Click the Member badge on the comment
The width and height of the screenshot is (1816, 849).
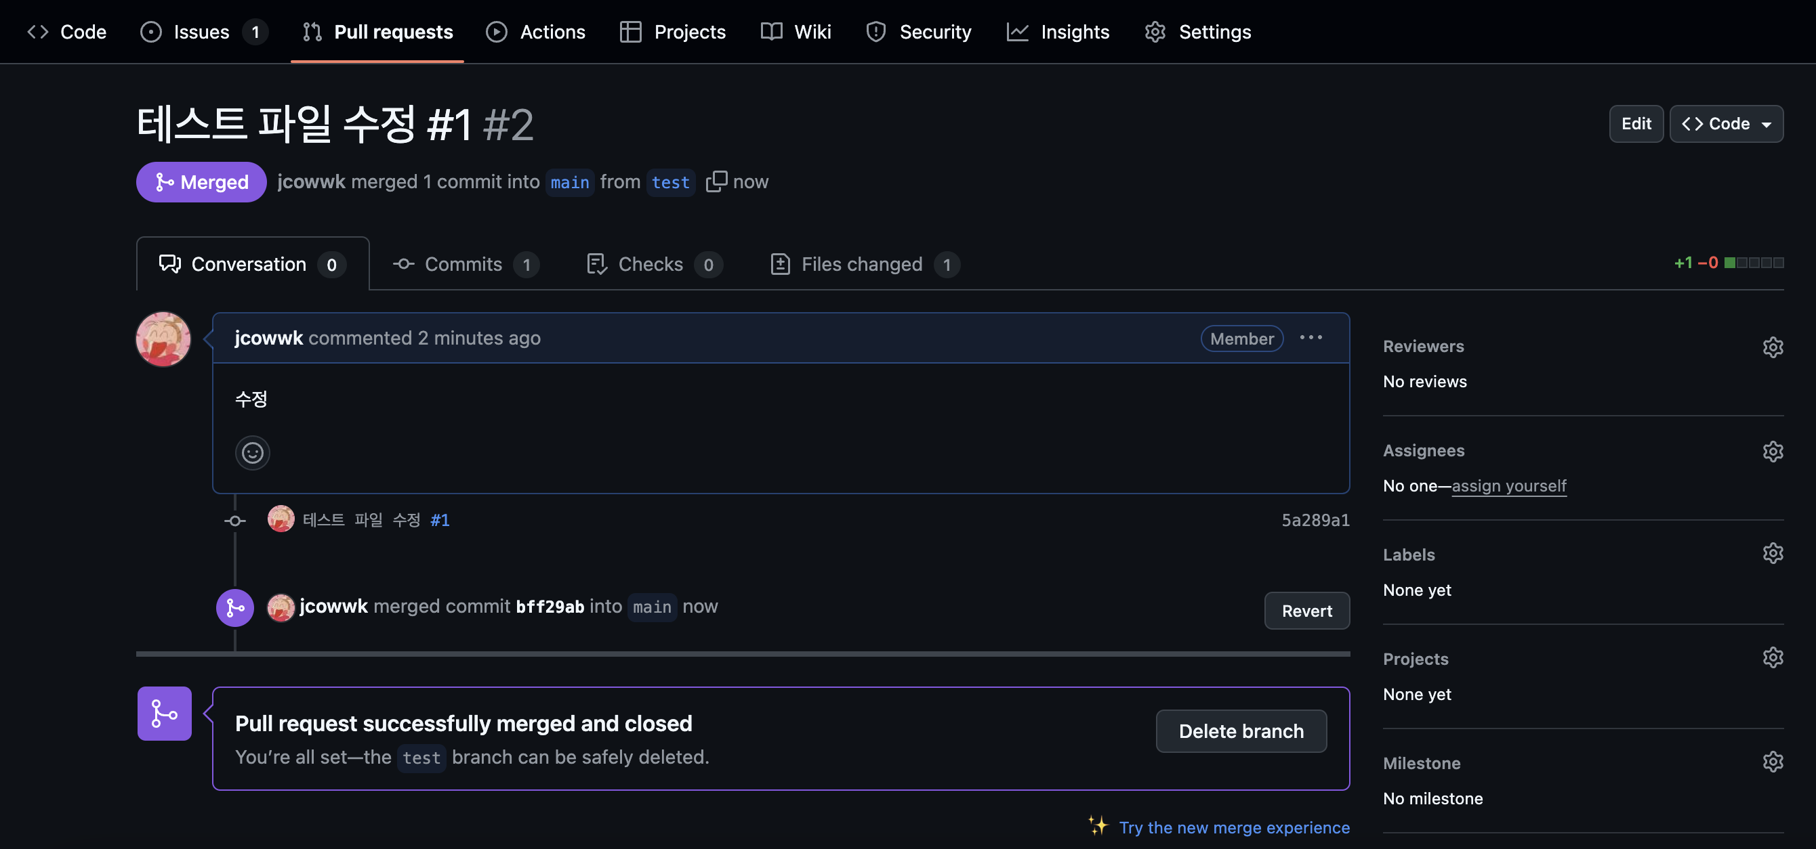[1241, 339]
